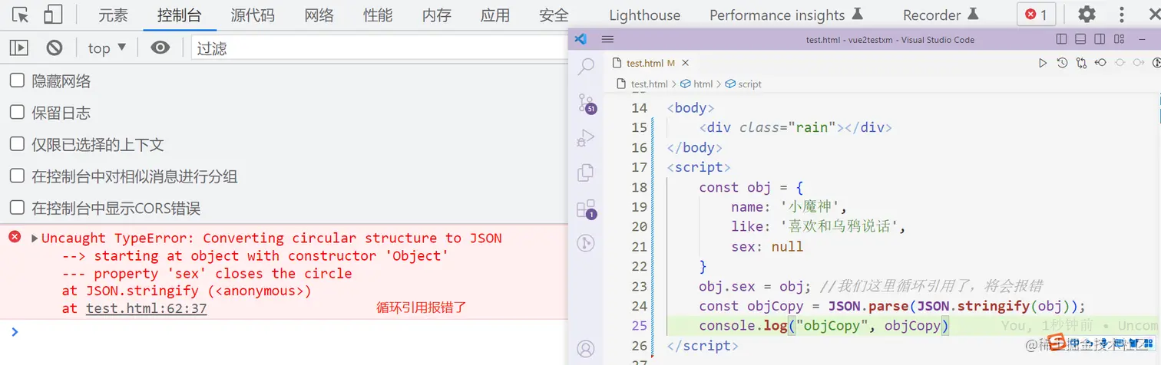Image resolution: width=1161 pixels, height=365 pixels.
Task: Click the VS Code logo in the title bar
Action: click(x=580, y=39)
